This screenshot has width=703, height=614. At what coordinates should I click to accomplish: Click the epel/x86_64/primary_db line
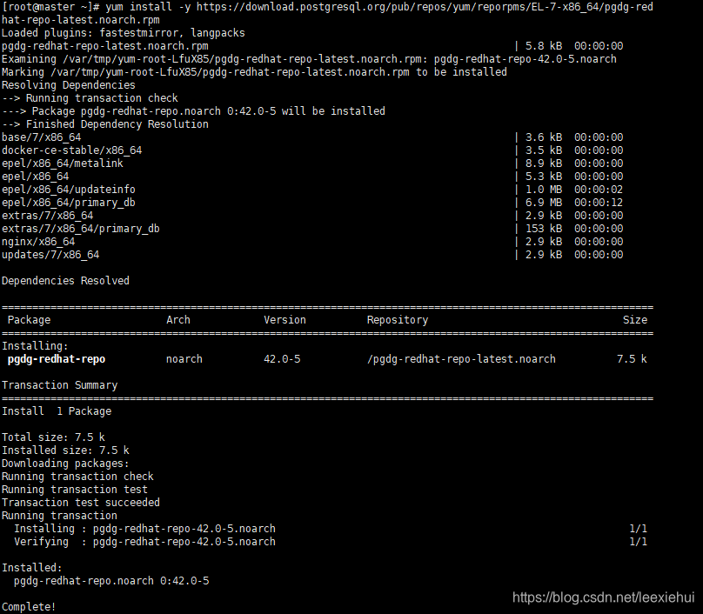pyautogui.click(x=312, y=202)
